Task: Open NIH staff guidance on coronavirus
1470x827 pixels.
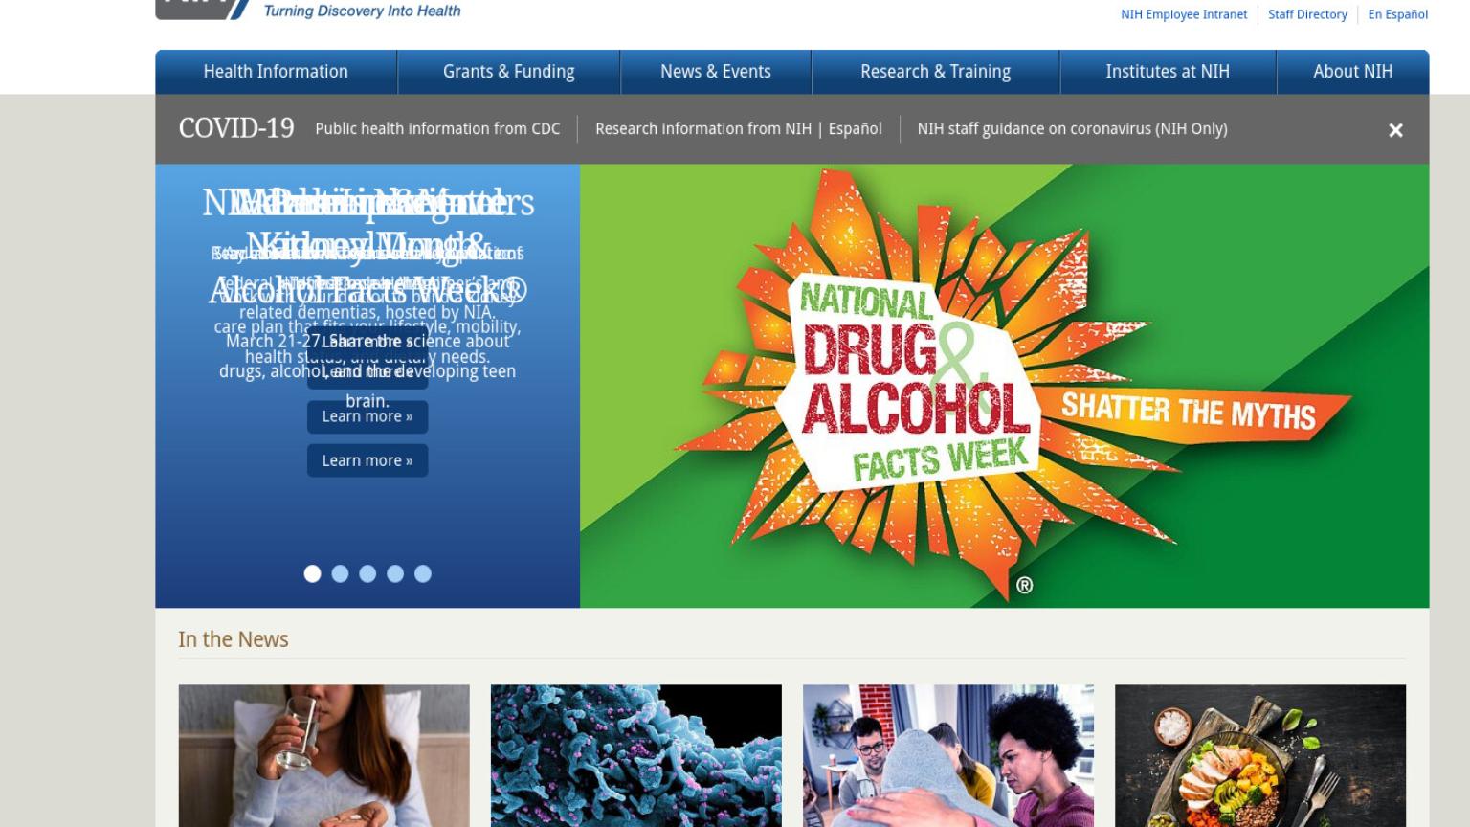Action: (x=1072, y=128)
